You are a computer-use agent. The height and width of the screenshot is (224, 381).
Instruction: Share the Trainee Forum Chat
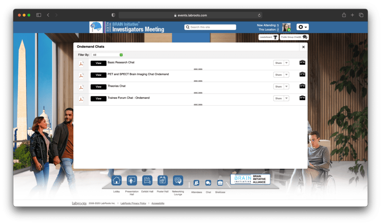pyautogui.click(x=278, y=98)
